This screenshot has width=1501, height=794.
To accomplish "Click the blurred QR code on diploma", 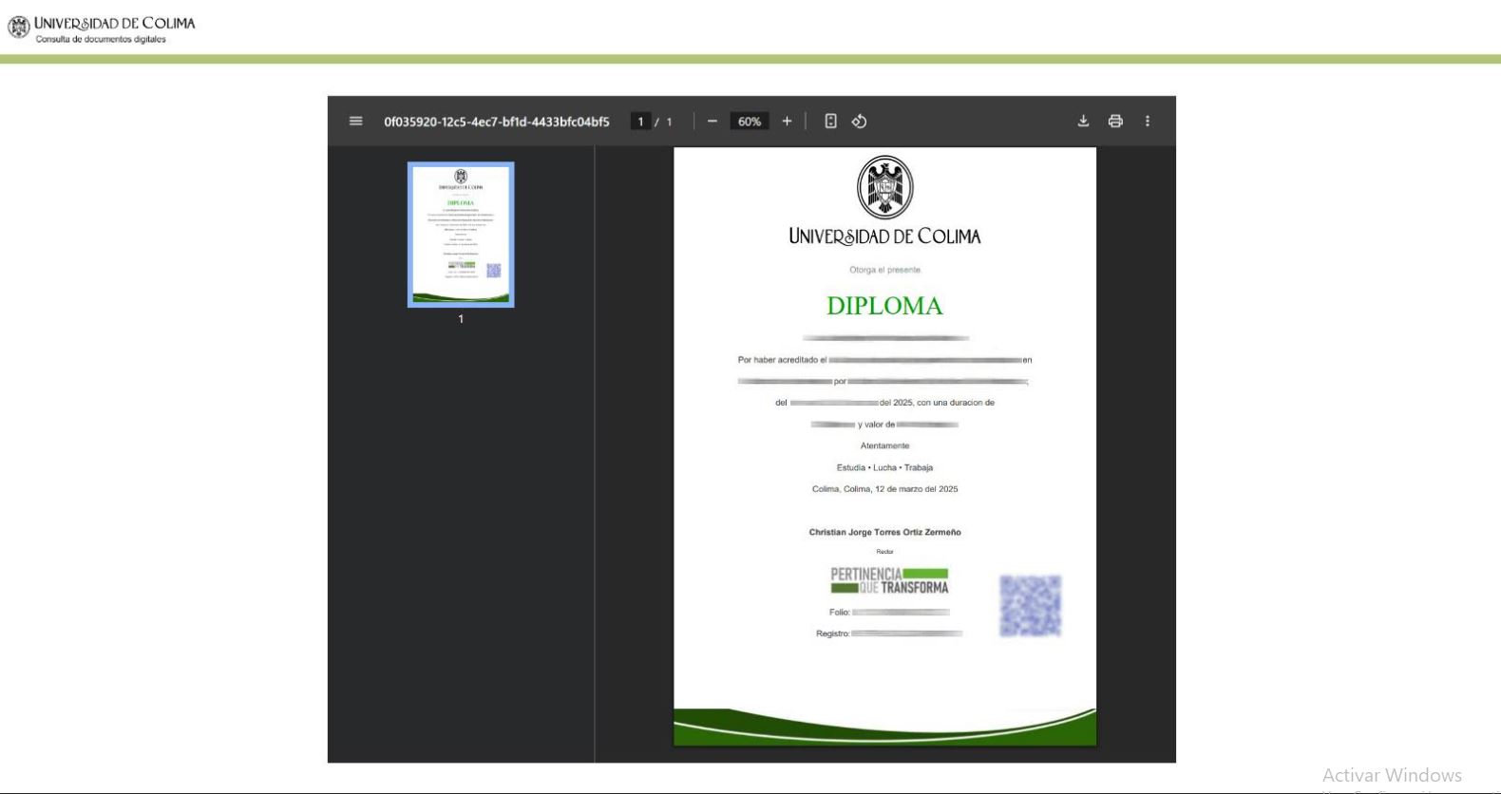I will (1030, 606).
